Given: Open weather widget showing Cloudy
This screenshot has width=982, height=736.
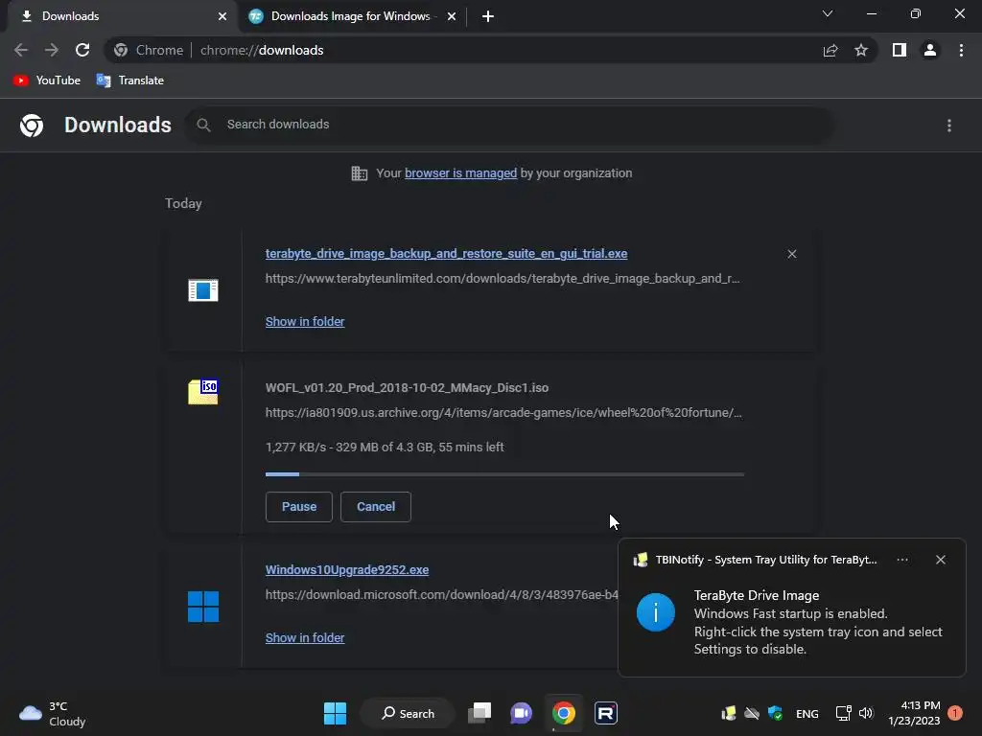Looking at the screenshot, I should point(53,713).
